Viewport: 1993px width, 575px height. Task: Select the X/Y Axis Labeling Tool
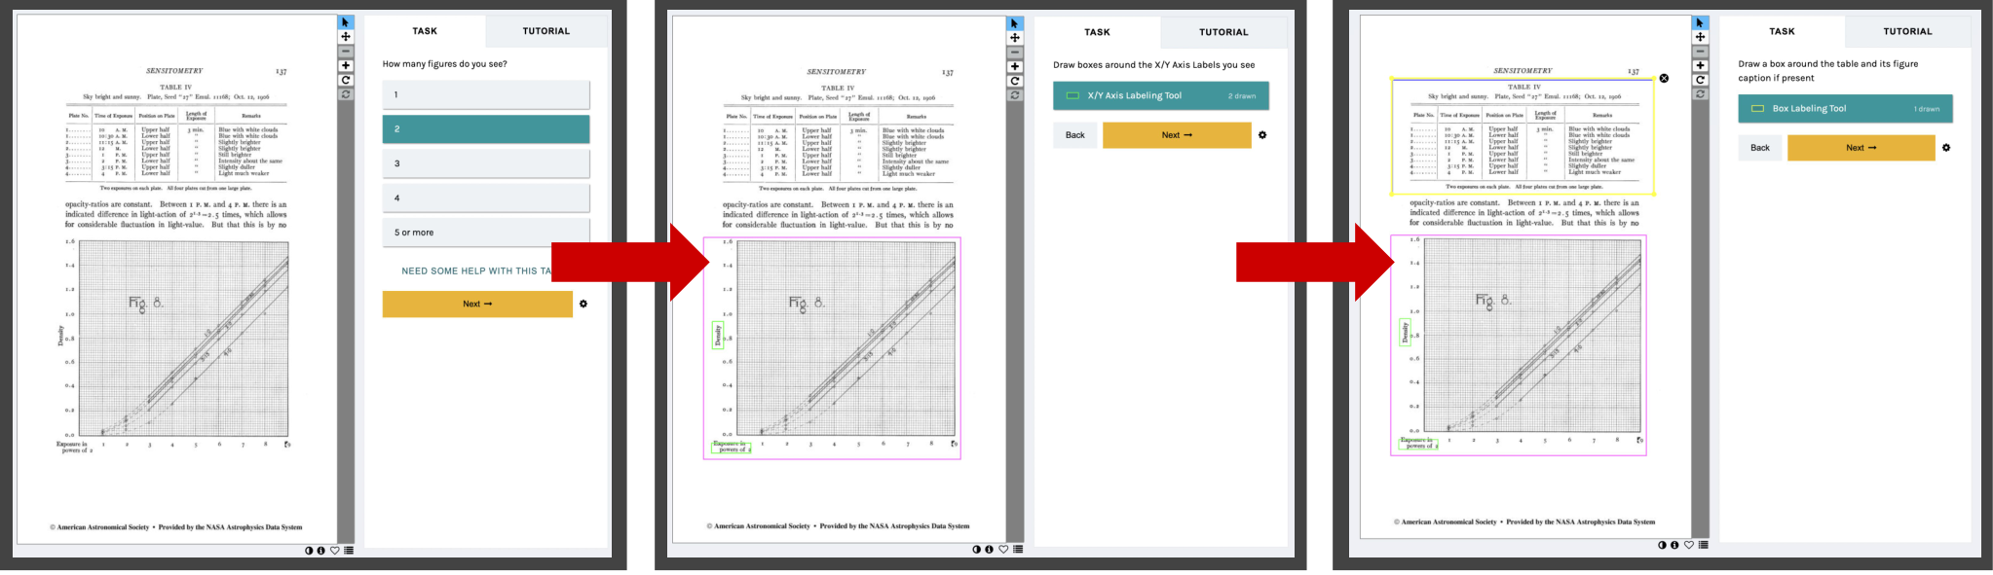click(1161, 95)
